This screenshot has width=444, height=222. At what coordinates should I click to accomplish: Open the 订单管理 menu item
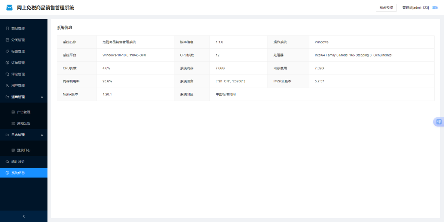[24, 63]
